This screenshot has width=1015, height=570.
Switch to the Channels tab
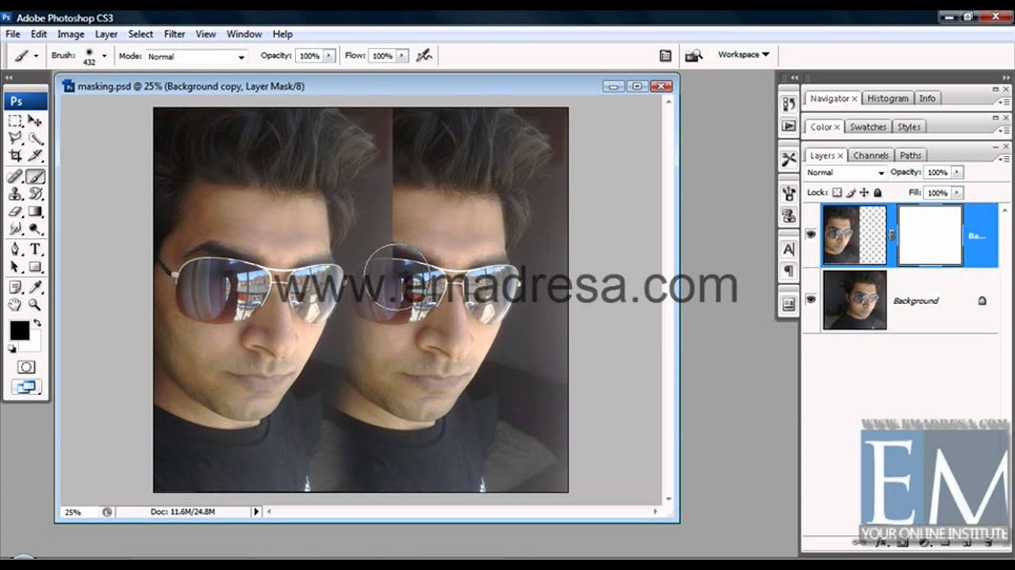tap(871, 155)
